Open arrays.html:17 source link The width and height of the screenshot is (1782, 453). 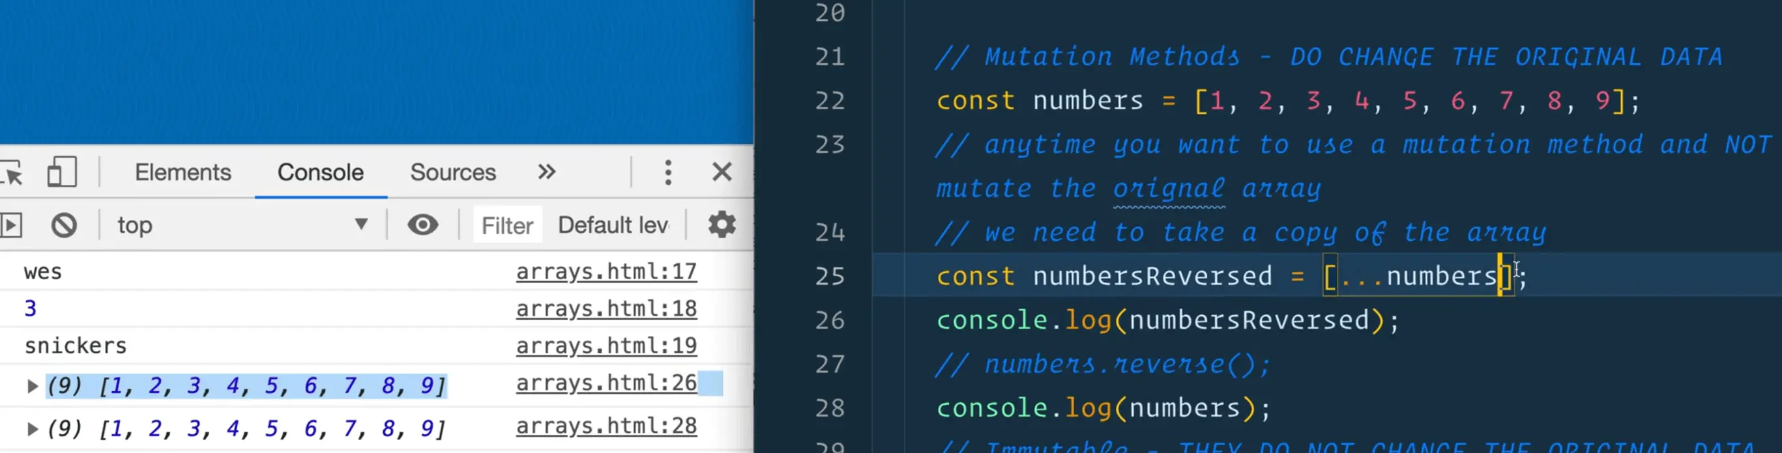pyautogui.click(x=606, y=272)
